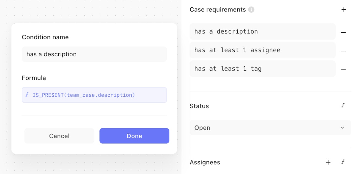Image resolution: width=358 pixels, height=174 pixels.
Task: Click the Case requirements heading
Action: coord(218,10)
